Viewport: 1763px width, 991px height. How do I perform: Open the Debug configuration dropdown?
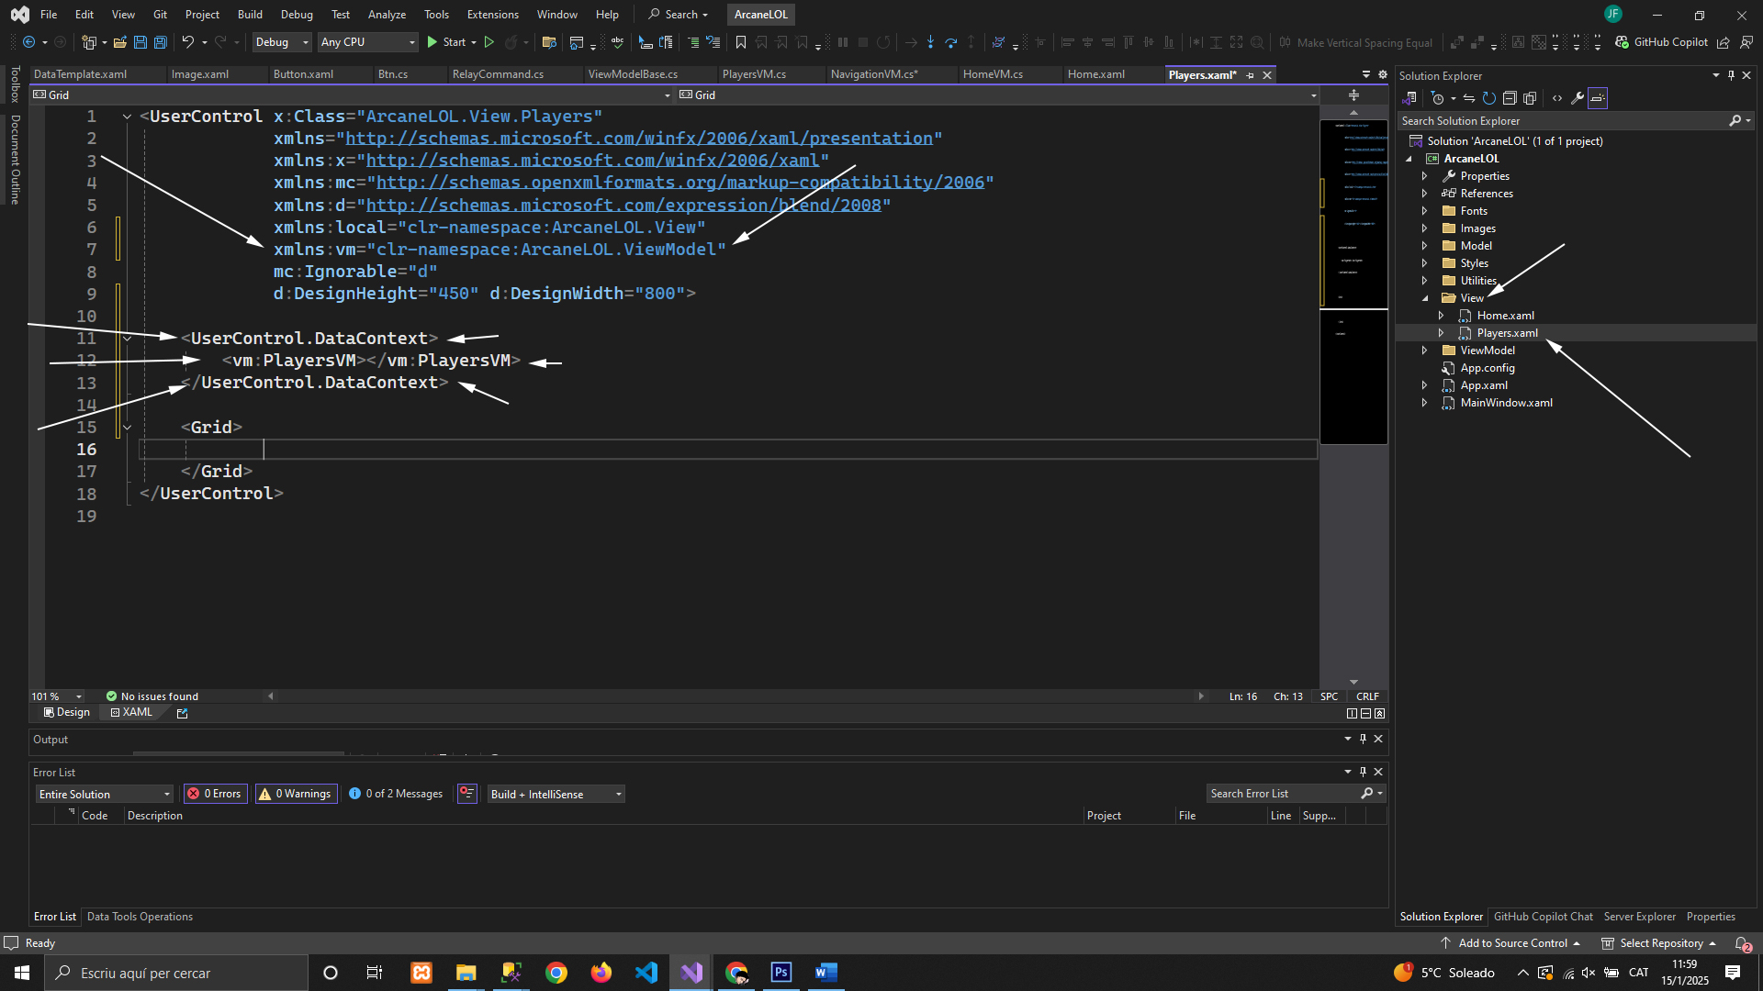coord(282,42)
